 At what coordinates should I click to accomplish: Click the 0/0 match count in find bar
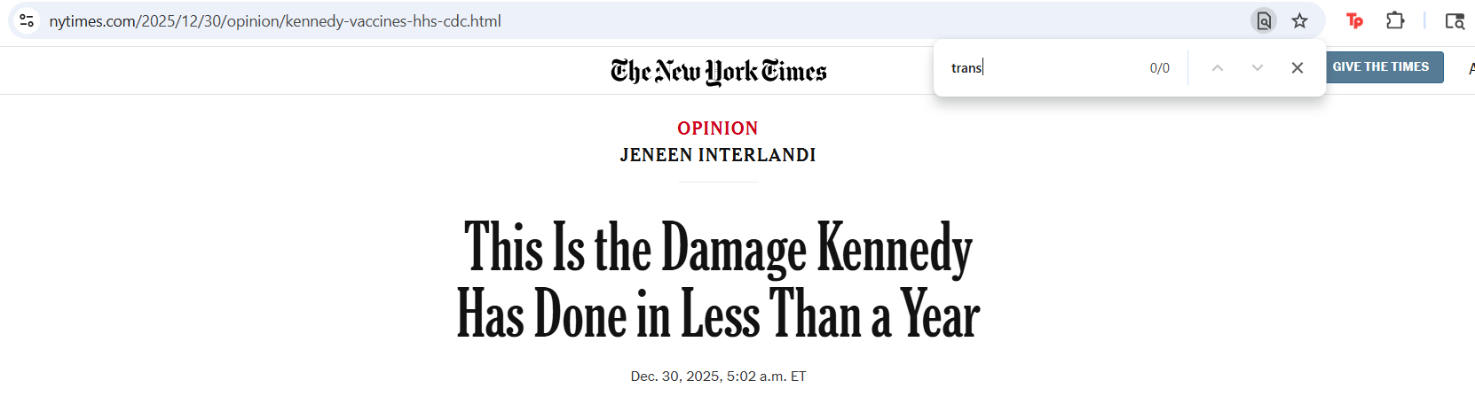[1159, 68]
